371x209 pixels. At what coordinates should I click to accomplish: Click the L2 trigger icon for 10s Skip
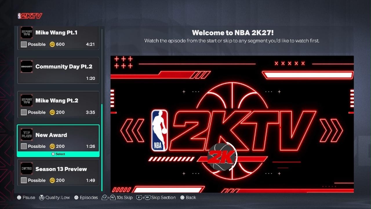click(104, 197)
